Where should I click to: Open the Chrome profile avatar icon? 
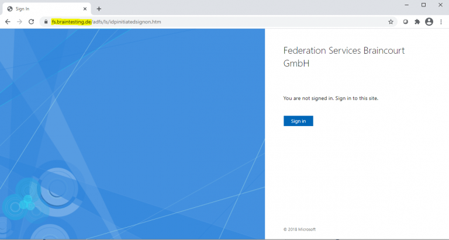(x=429, y=22)
